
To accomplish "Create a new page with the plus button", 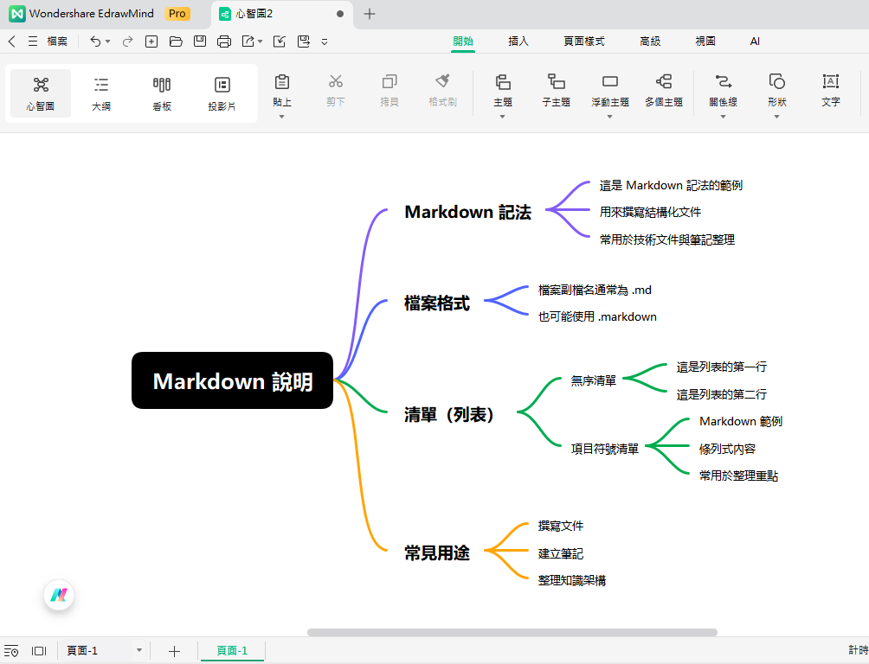I will (x=174, y=650).
